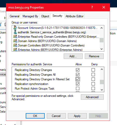Select Domain Admins (BERYJUORG\Domain Admins) entry
Viewport: 117px width, 125px height.
click(x=47, y=41)
